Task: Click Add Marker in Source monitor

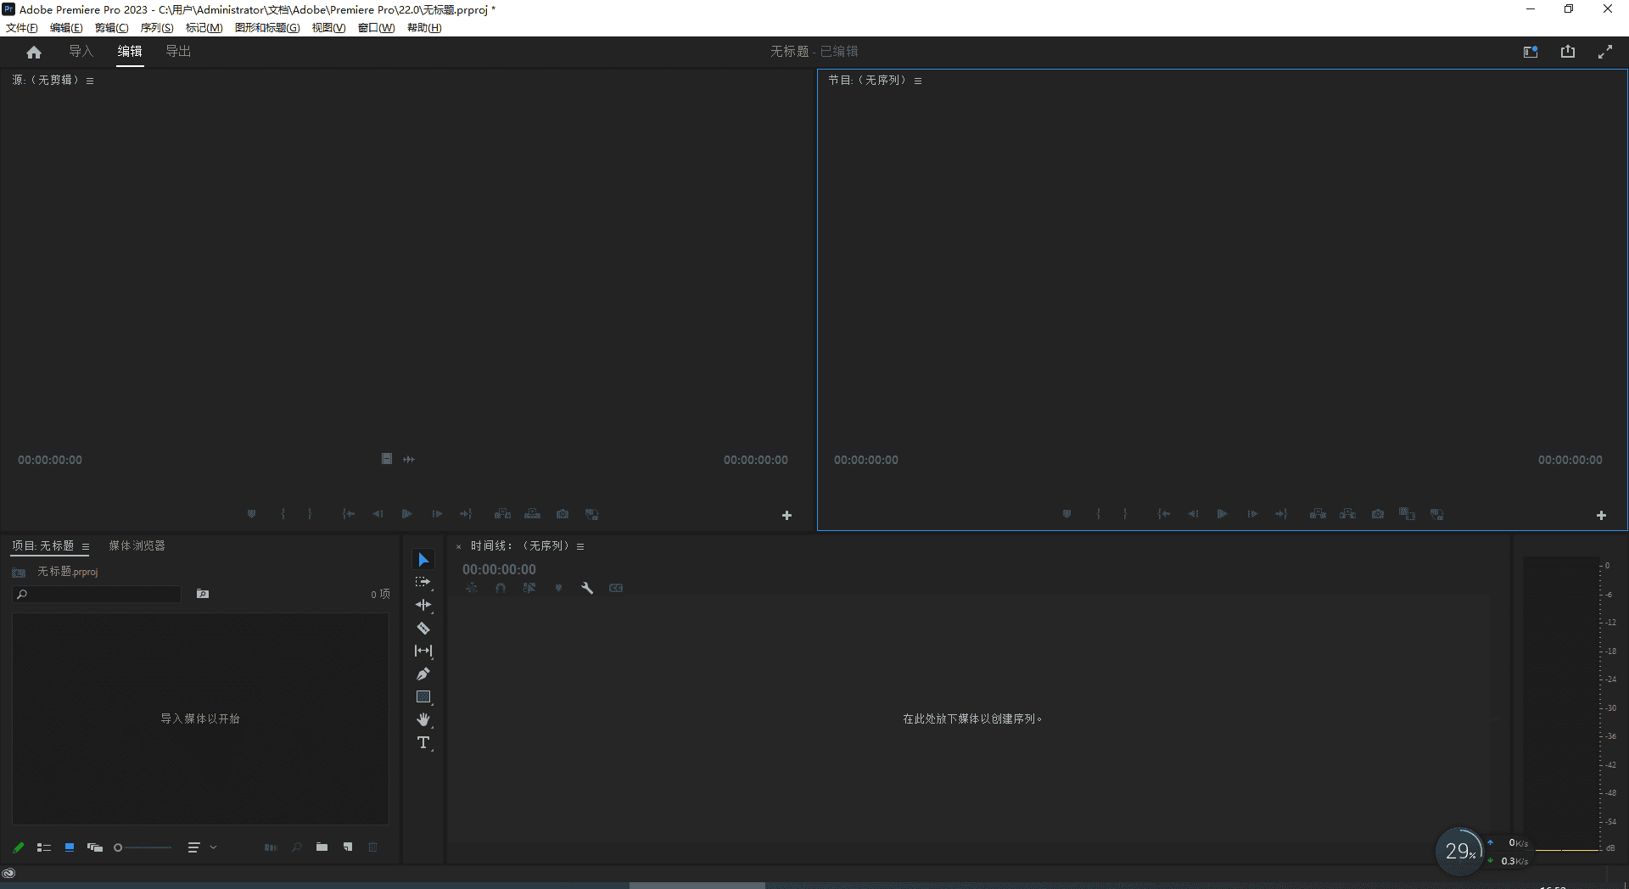Action: tap(252, 514)
